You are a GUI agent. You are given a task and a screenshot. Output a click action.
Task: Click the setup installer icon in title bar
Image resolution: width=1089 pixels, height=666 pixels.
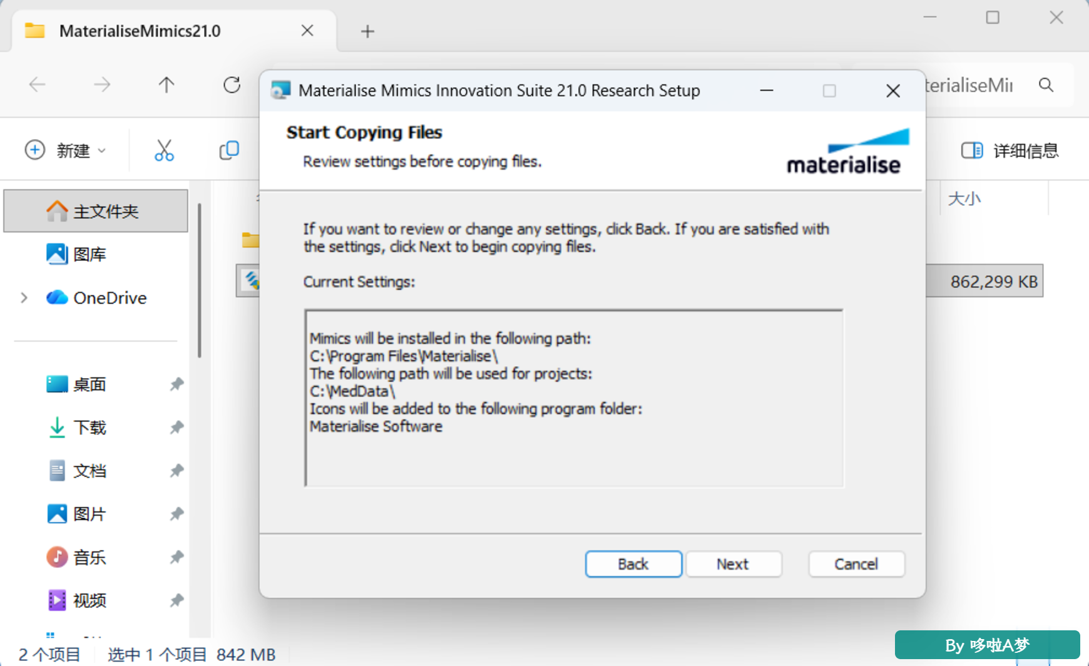pyautogui.click(x=280, y=91)
